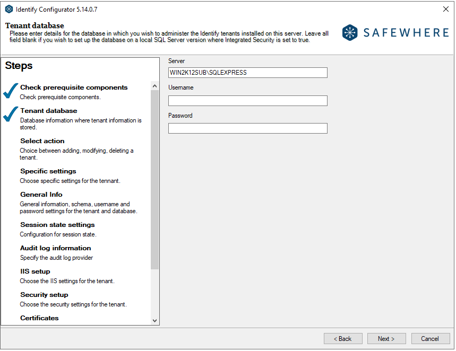Focus the Password input field
This screenshot has width=456, height=351.
[248, 128]
